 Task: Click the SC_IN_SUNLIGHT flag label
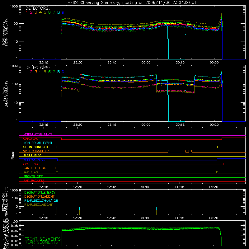[x=36, y=147]
